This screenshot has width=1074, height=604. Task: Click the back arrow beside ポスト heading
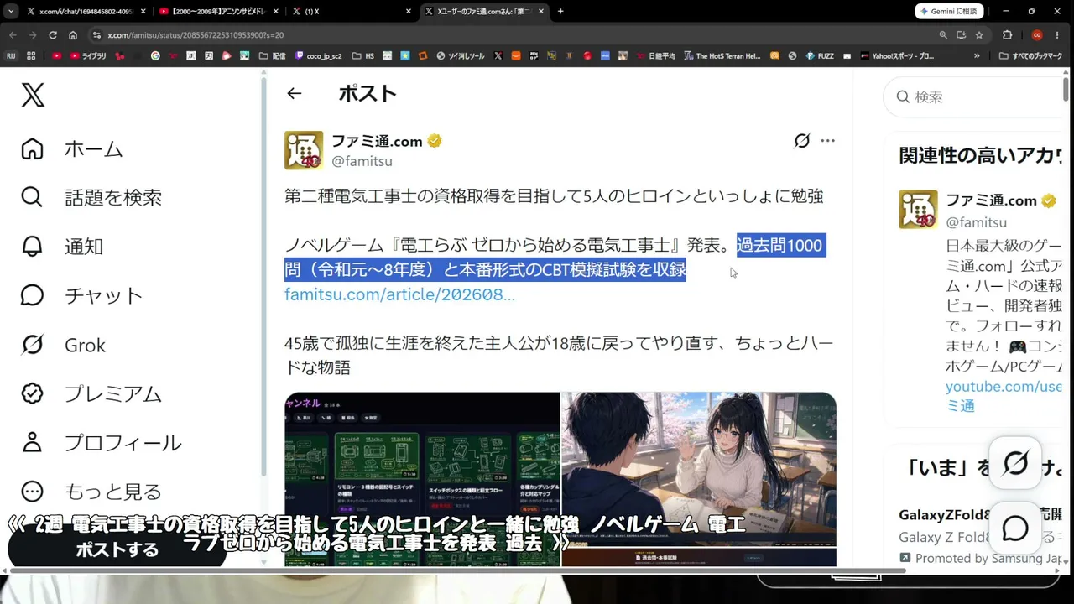pos(294,93)
